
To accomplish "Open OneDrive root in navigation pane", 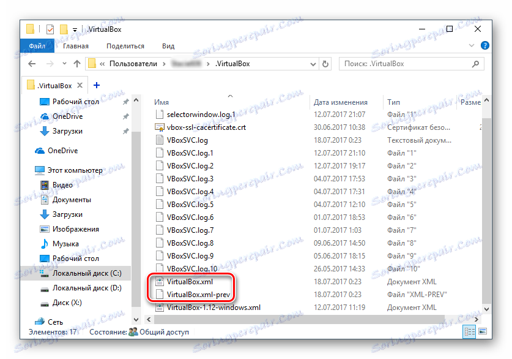I will click(x=62, y=151).
